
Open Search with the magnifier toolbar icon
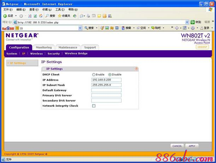pyautogui.click(x=50, y=16)
